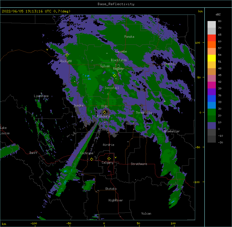This screenshot has width=232, height=227.
Task: Click the Vulcan label
Action: pyautogui.click(x=146, y=214)
